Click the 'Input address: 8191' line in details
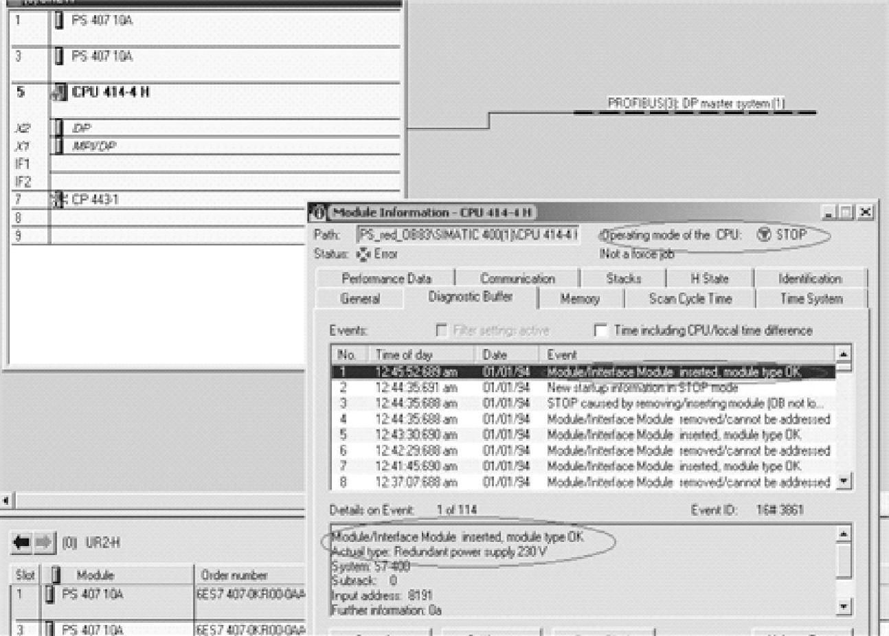The width and height of the screenshot is (889, 636). 382,595
